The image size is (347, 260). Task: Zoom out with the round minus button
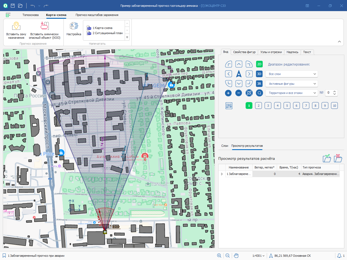[x=239, y=93]
